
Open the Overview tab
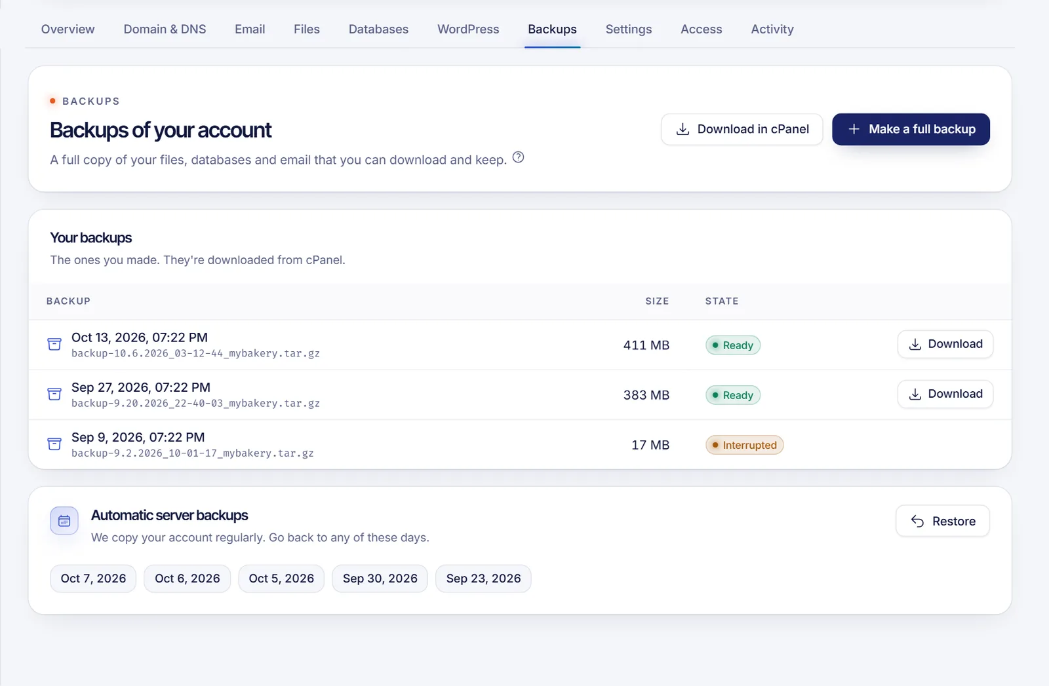pyautogui.click(x=68, y=29)
